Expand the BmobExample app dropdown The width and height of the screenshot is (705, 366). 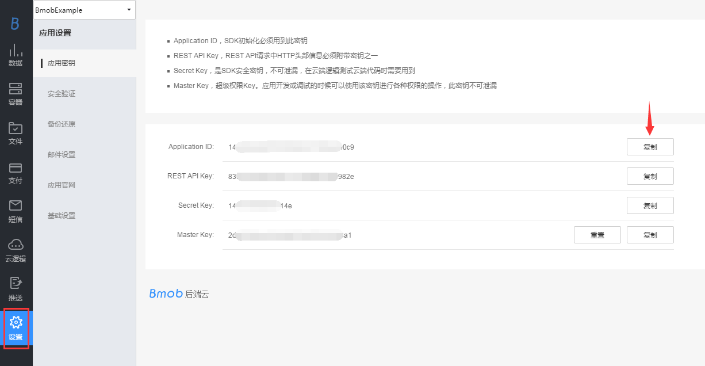85,10
